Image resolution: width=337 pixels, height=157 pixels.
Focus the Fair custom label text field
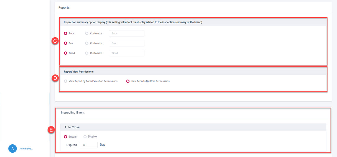126,43
